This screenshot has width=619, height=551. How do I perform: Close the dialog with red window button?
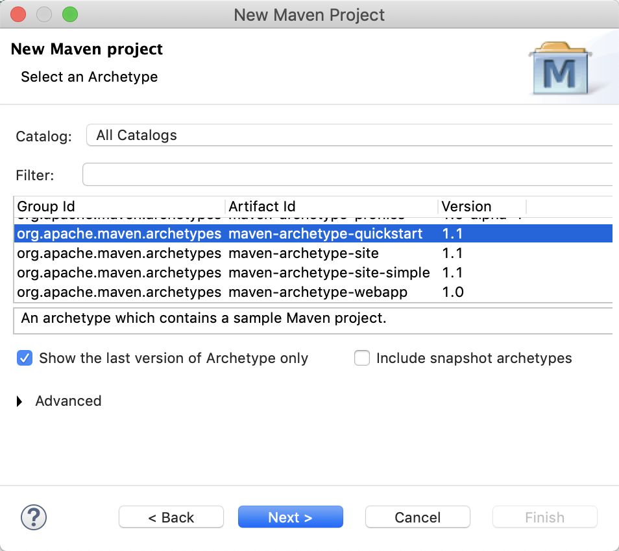pos(18,15)
